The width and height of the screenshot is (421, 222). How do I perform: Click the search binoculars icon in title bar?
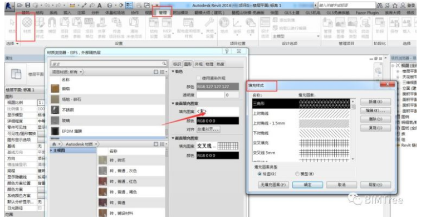[380, 6]
